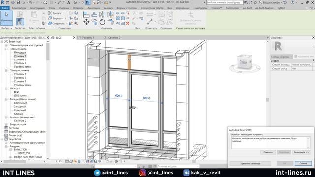Click Показать button in error dialog

(268, 152)
